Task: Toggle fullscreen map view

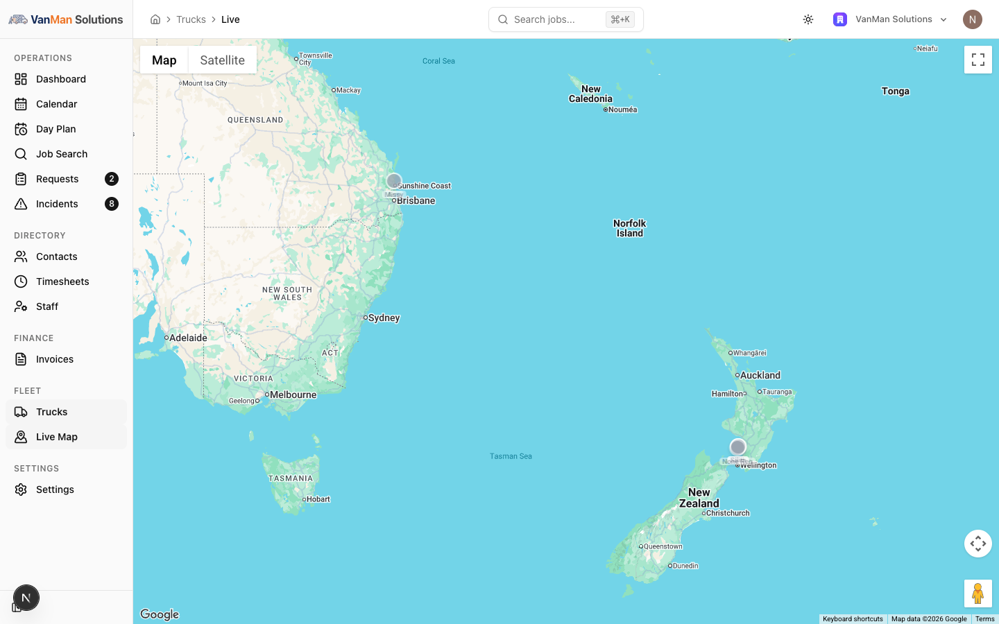Action: pos(978,60)
